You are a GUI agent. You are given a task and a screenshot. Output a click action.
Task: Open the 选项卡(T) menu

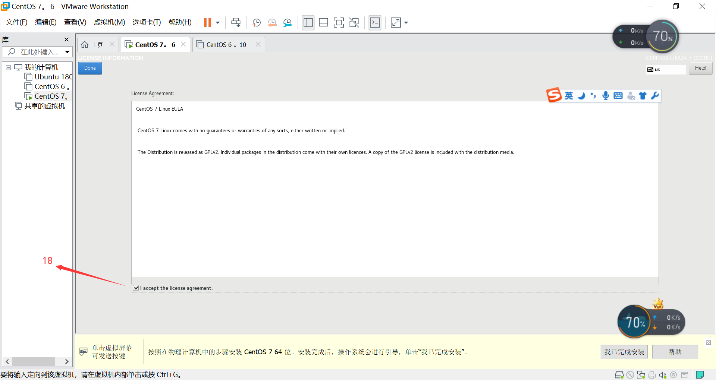147,22
